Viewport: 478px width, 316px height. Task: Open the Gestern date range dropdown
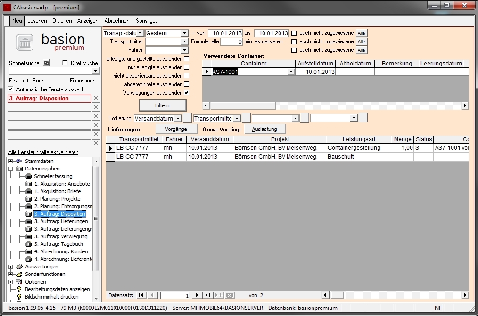(185, 33)
